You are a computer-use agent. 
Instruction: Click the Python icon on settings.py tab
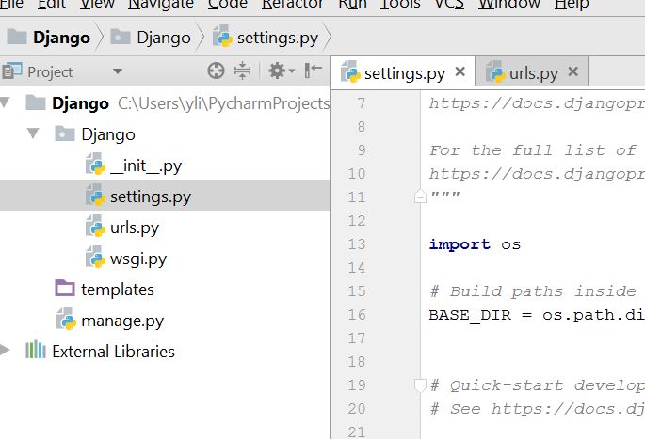click(x=350, y=71)
